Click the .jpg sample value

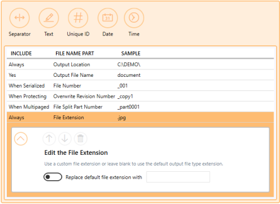click(x=122, y=118)
